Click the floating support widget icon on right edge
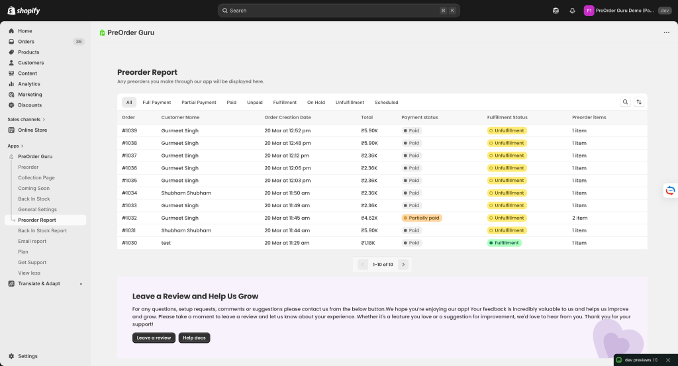This screenshot has width=678, height=366. point(670,191)
